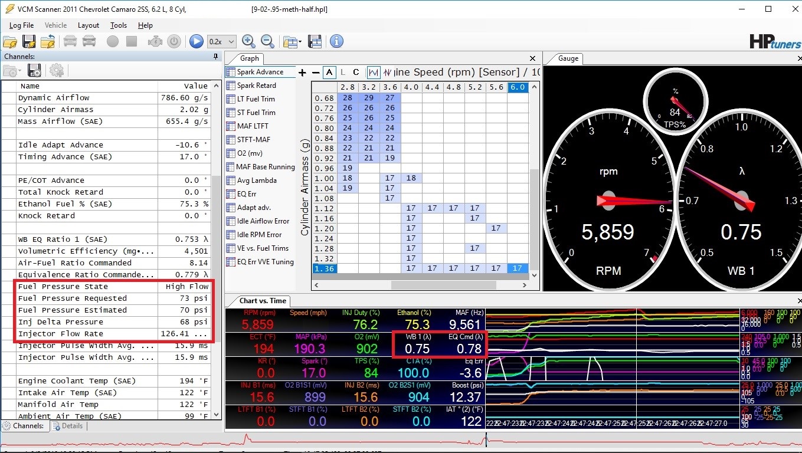Viewport: 802px width, 453px height.
Task: Click the plus icon in Graph toolbar
Action: point(302,73)
